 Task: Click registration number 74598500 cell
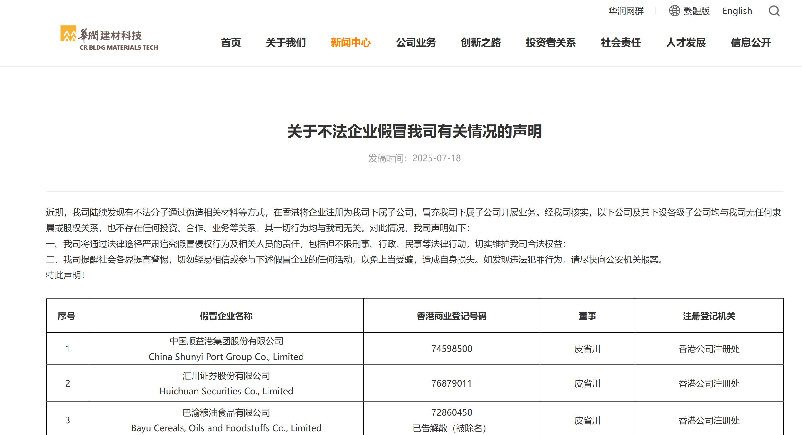451,349
